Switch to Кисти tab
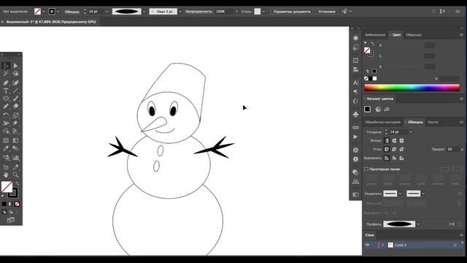 (x=433, y=122)
